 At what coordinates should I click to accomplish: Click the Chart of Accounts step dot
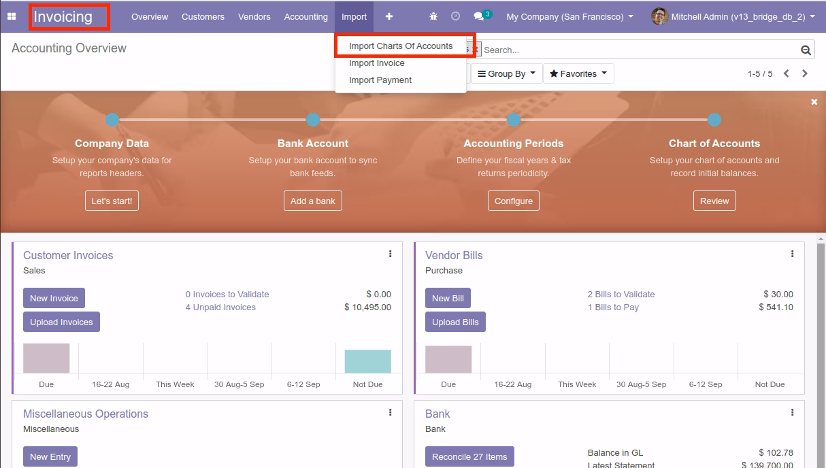(x=714, y=120)
